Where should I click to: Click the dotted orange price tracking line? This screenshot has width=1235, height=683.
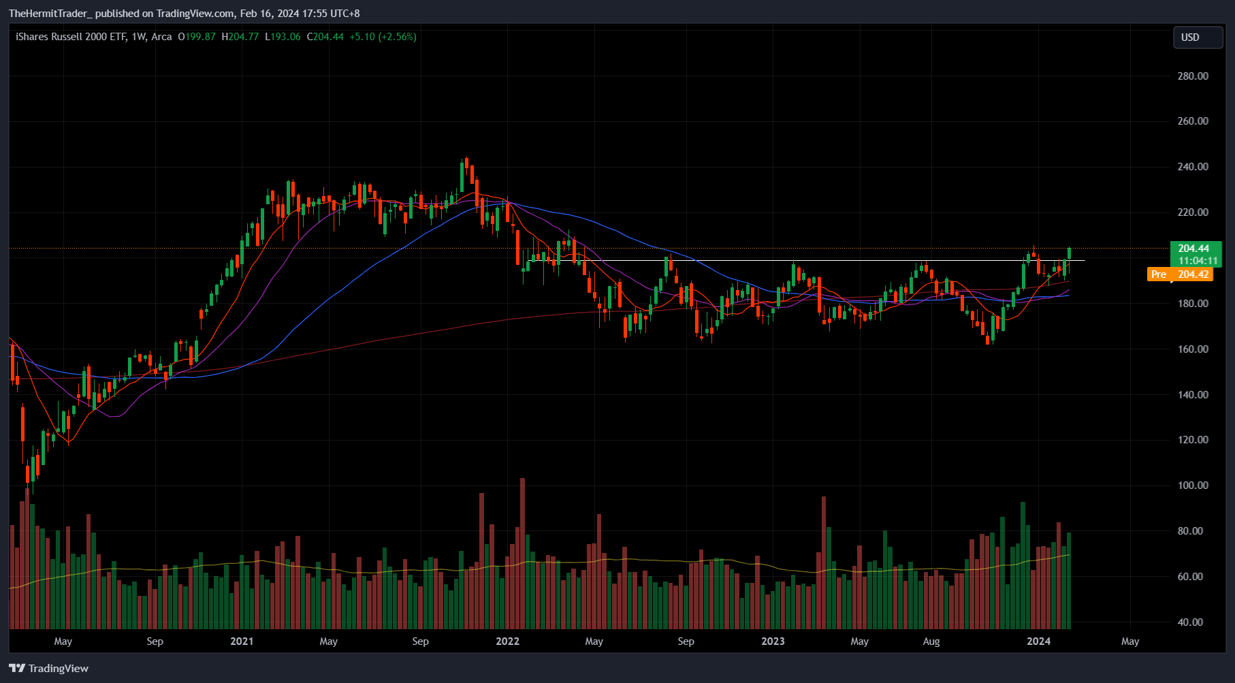[885, 249]
